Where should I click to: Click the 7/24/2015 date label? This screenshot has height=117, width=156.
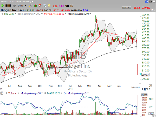coord(135,87)
